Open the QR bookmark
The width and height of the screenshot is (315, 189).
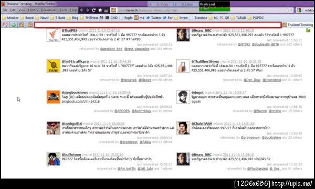[224, 18]
